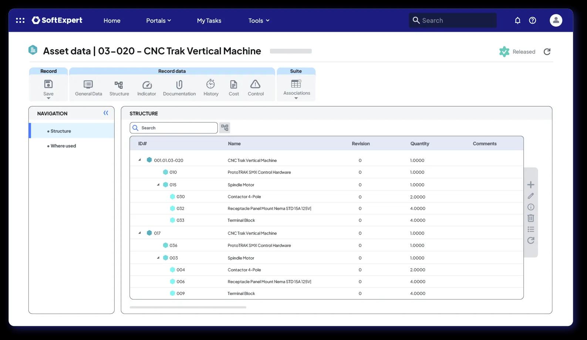Viewport: 587px width, 340px height.
Task: Open the notifications bell
Action: [517, 20]
